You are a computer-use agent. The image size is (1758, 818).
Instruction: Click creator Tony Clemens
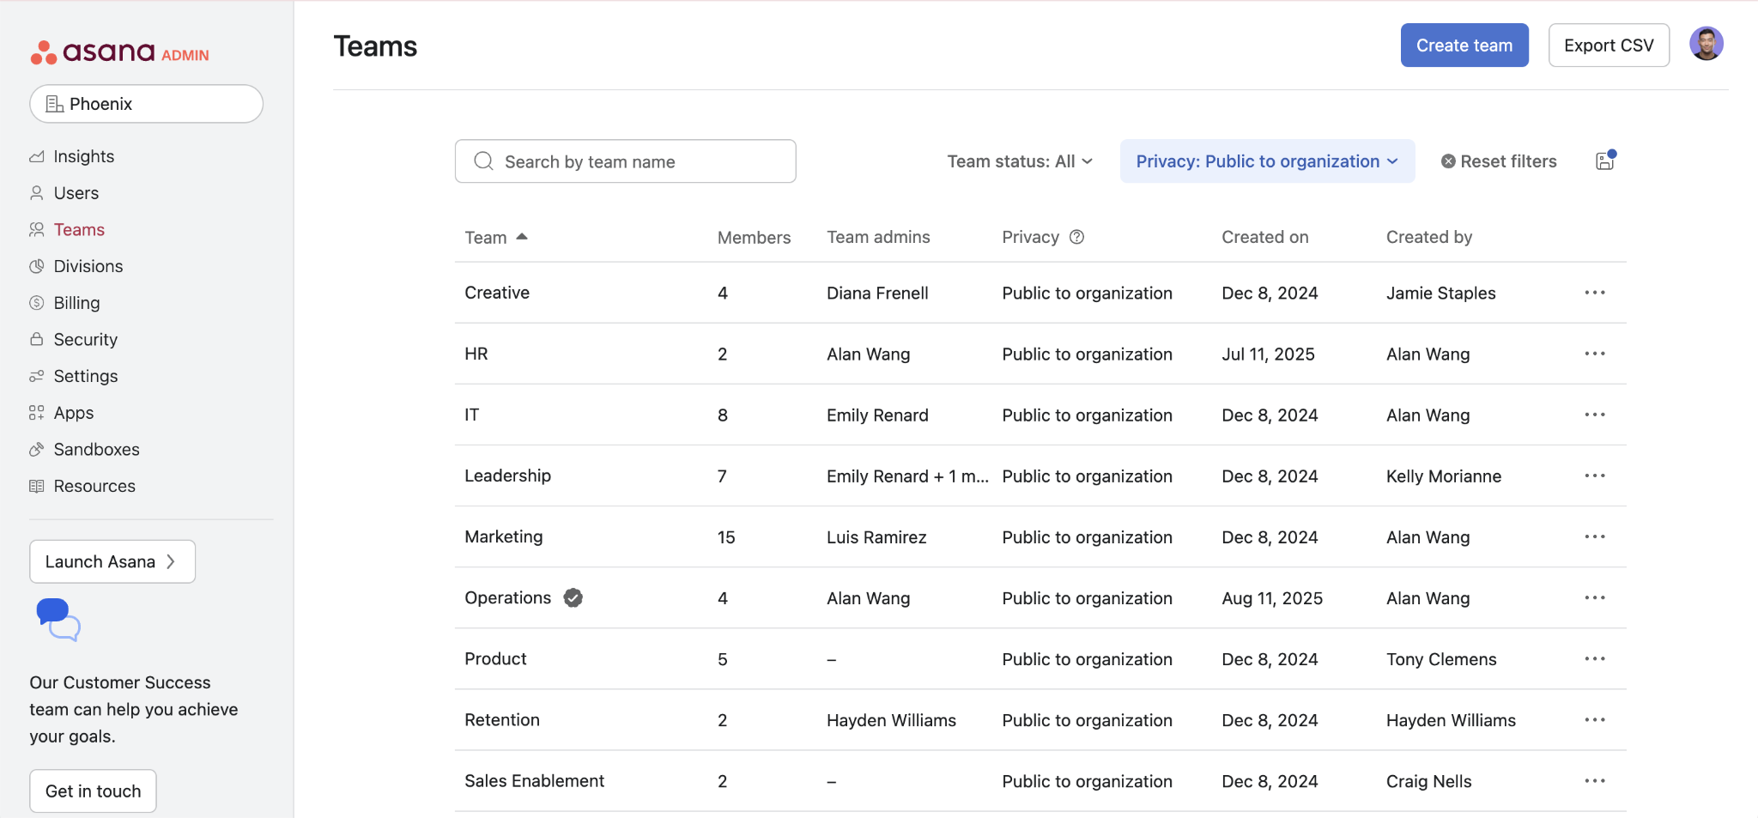[x=1441, y=658]
